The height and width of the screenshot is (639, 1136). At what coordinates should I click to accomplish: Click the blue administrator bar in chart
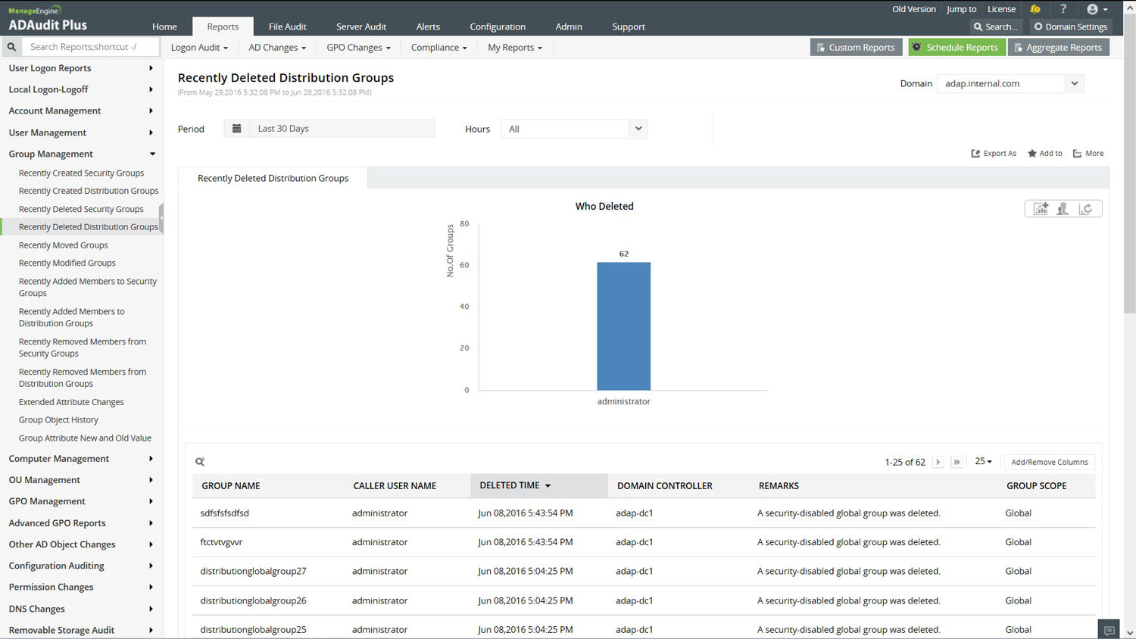point(623,326)
